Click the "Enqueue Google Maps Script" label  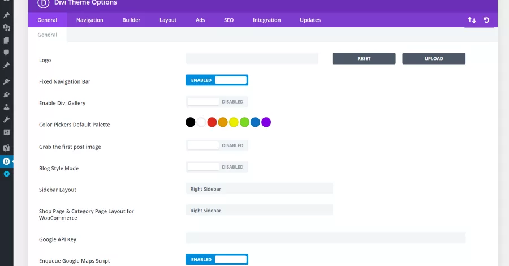(x=74, y=261)
